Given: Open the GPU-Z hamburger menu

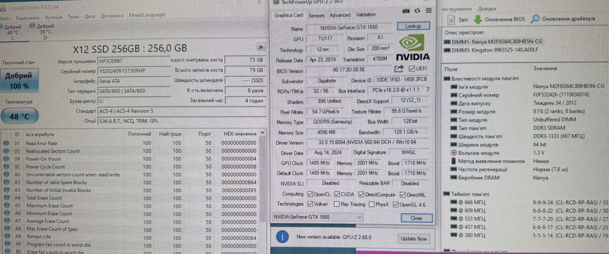Looking at the screenshot, I should point(429,10).
